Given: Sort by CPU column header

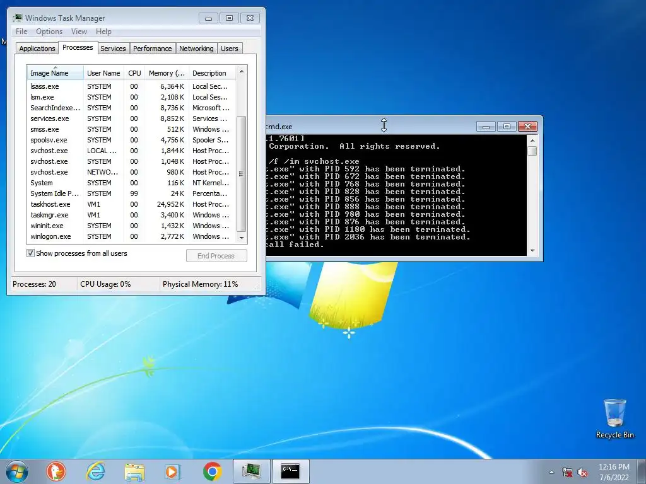Looking at the screenshot, I should [x=134, y=73].
